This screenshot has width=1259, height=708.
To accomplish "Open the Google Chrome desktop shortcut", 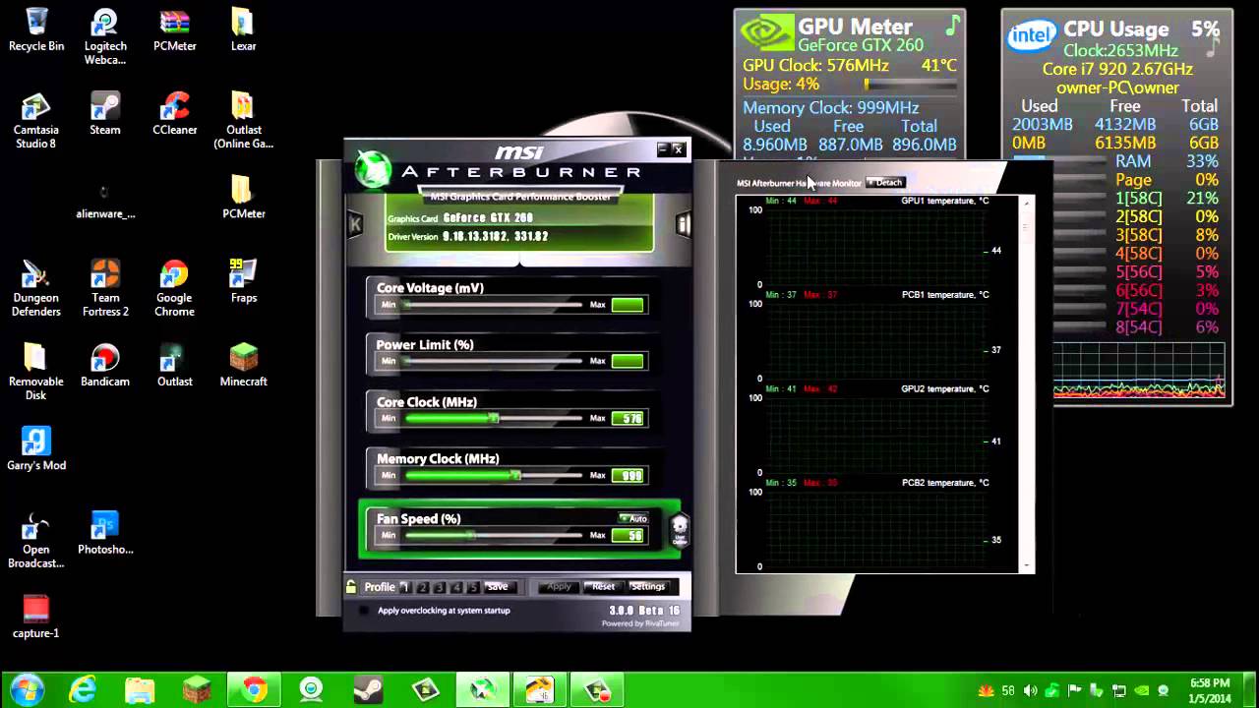I will (175, 288).
